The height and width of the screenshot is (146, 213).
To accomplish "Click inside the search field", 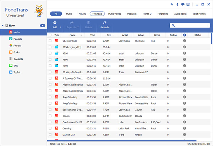I will click(192, 25).
